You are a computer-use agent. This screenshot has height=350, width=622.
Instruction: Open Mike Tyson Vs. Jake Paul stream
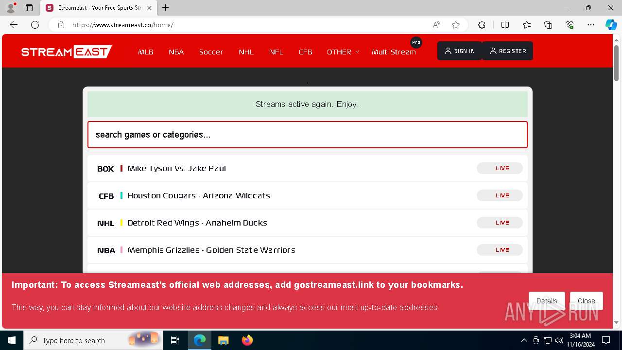[x=176, y=168]
